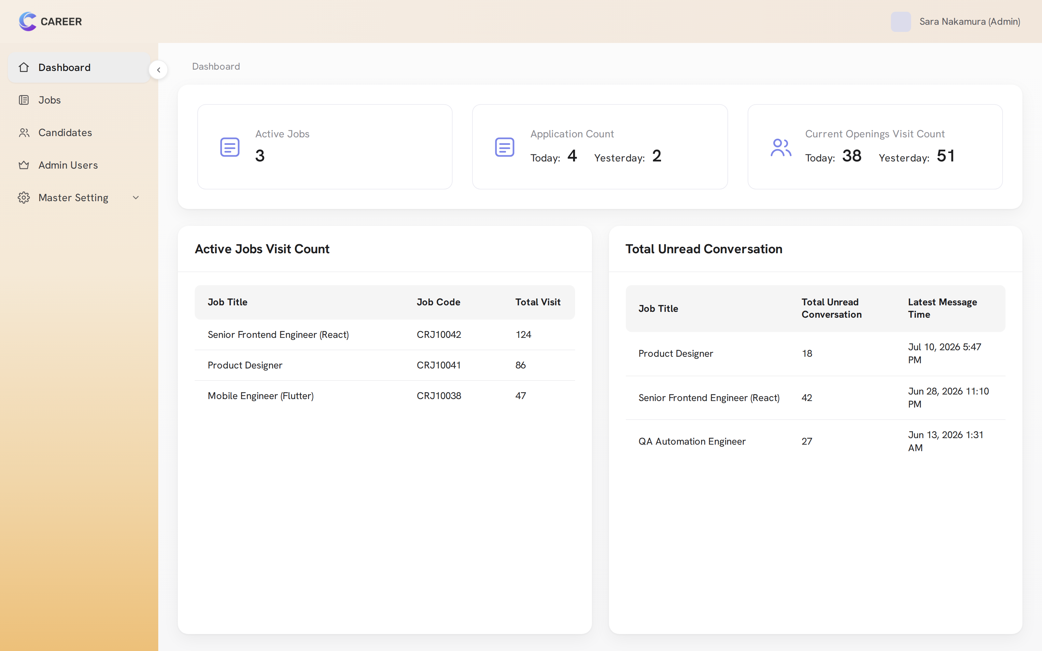The image size is (1042, 651).
Task: Click the Current Openings Visit Count users icon
Action: pos(781,147)
